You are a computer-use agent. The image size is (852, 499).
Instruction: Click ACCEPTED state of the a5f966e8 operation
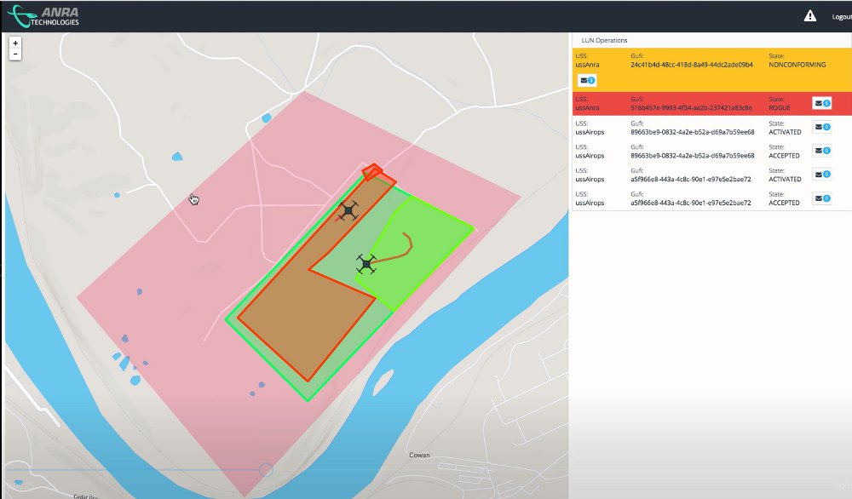(784, 203)
